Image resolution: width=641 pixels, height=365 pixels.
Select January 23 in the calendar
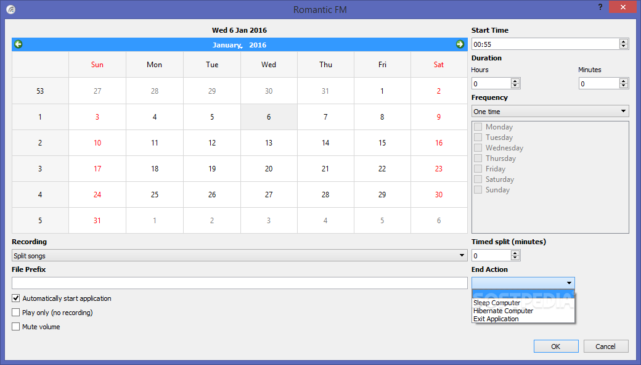(x=439, y=168)
